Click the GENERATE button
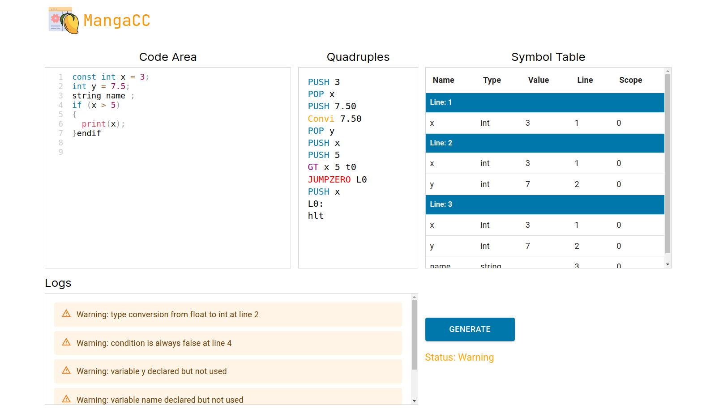The height and width of the screenshot is (417, 702). (470, 329)
